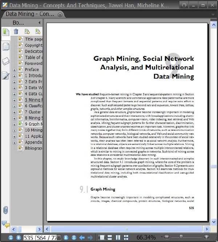This screenshot has width=218, height=242.
Task: Click the zoom slider handle
Action: coord(181,237)
